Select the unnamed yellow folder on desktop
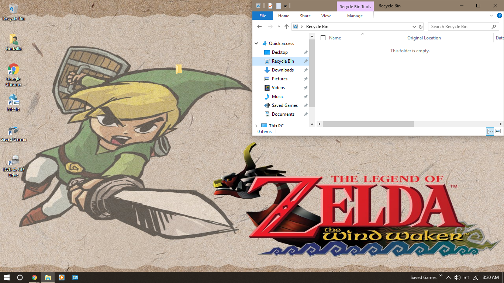 point(179,69)
